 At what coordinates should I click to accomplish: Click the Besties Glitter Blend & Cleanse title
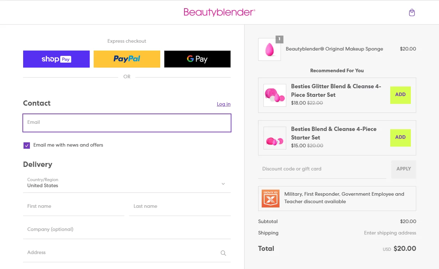(x=336, y=90)
